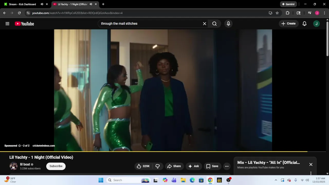
Task: Go back to the previous page
Action: pos(4,13)
